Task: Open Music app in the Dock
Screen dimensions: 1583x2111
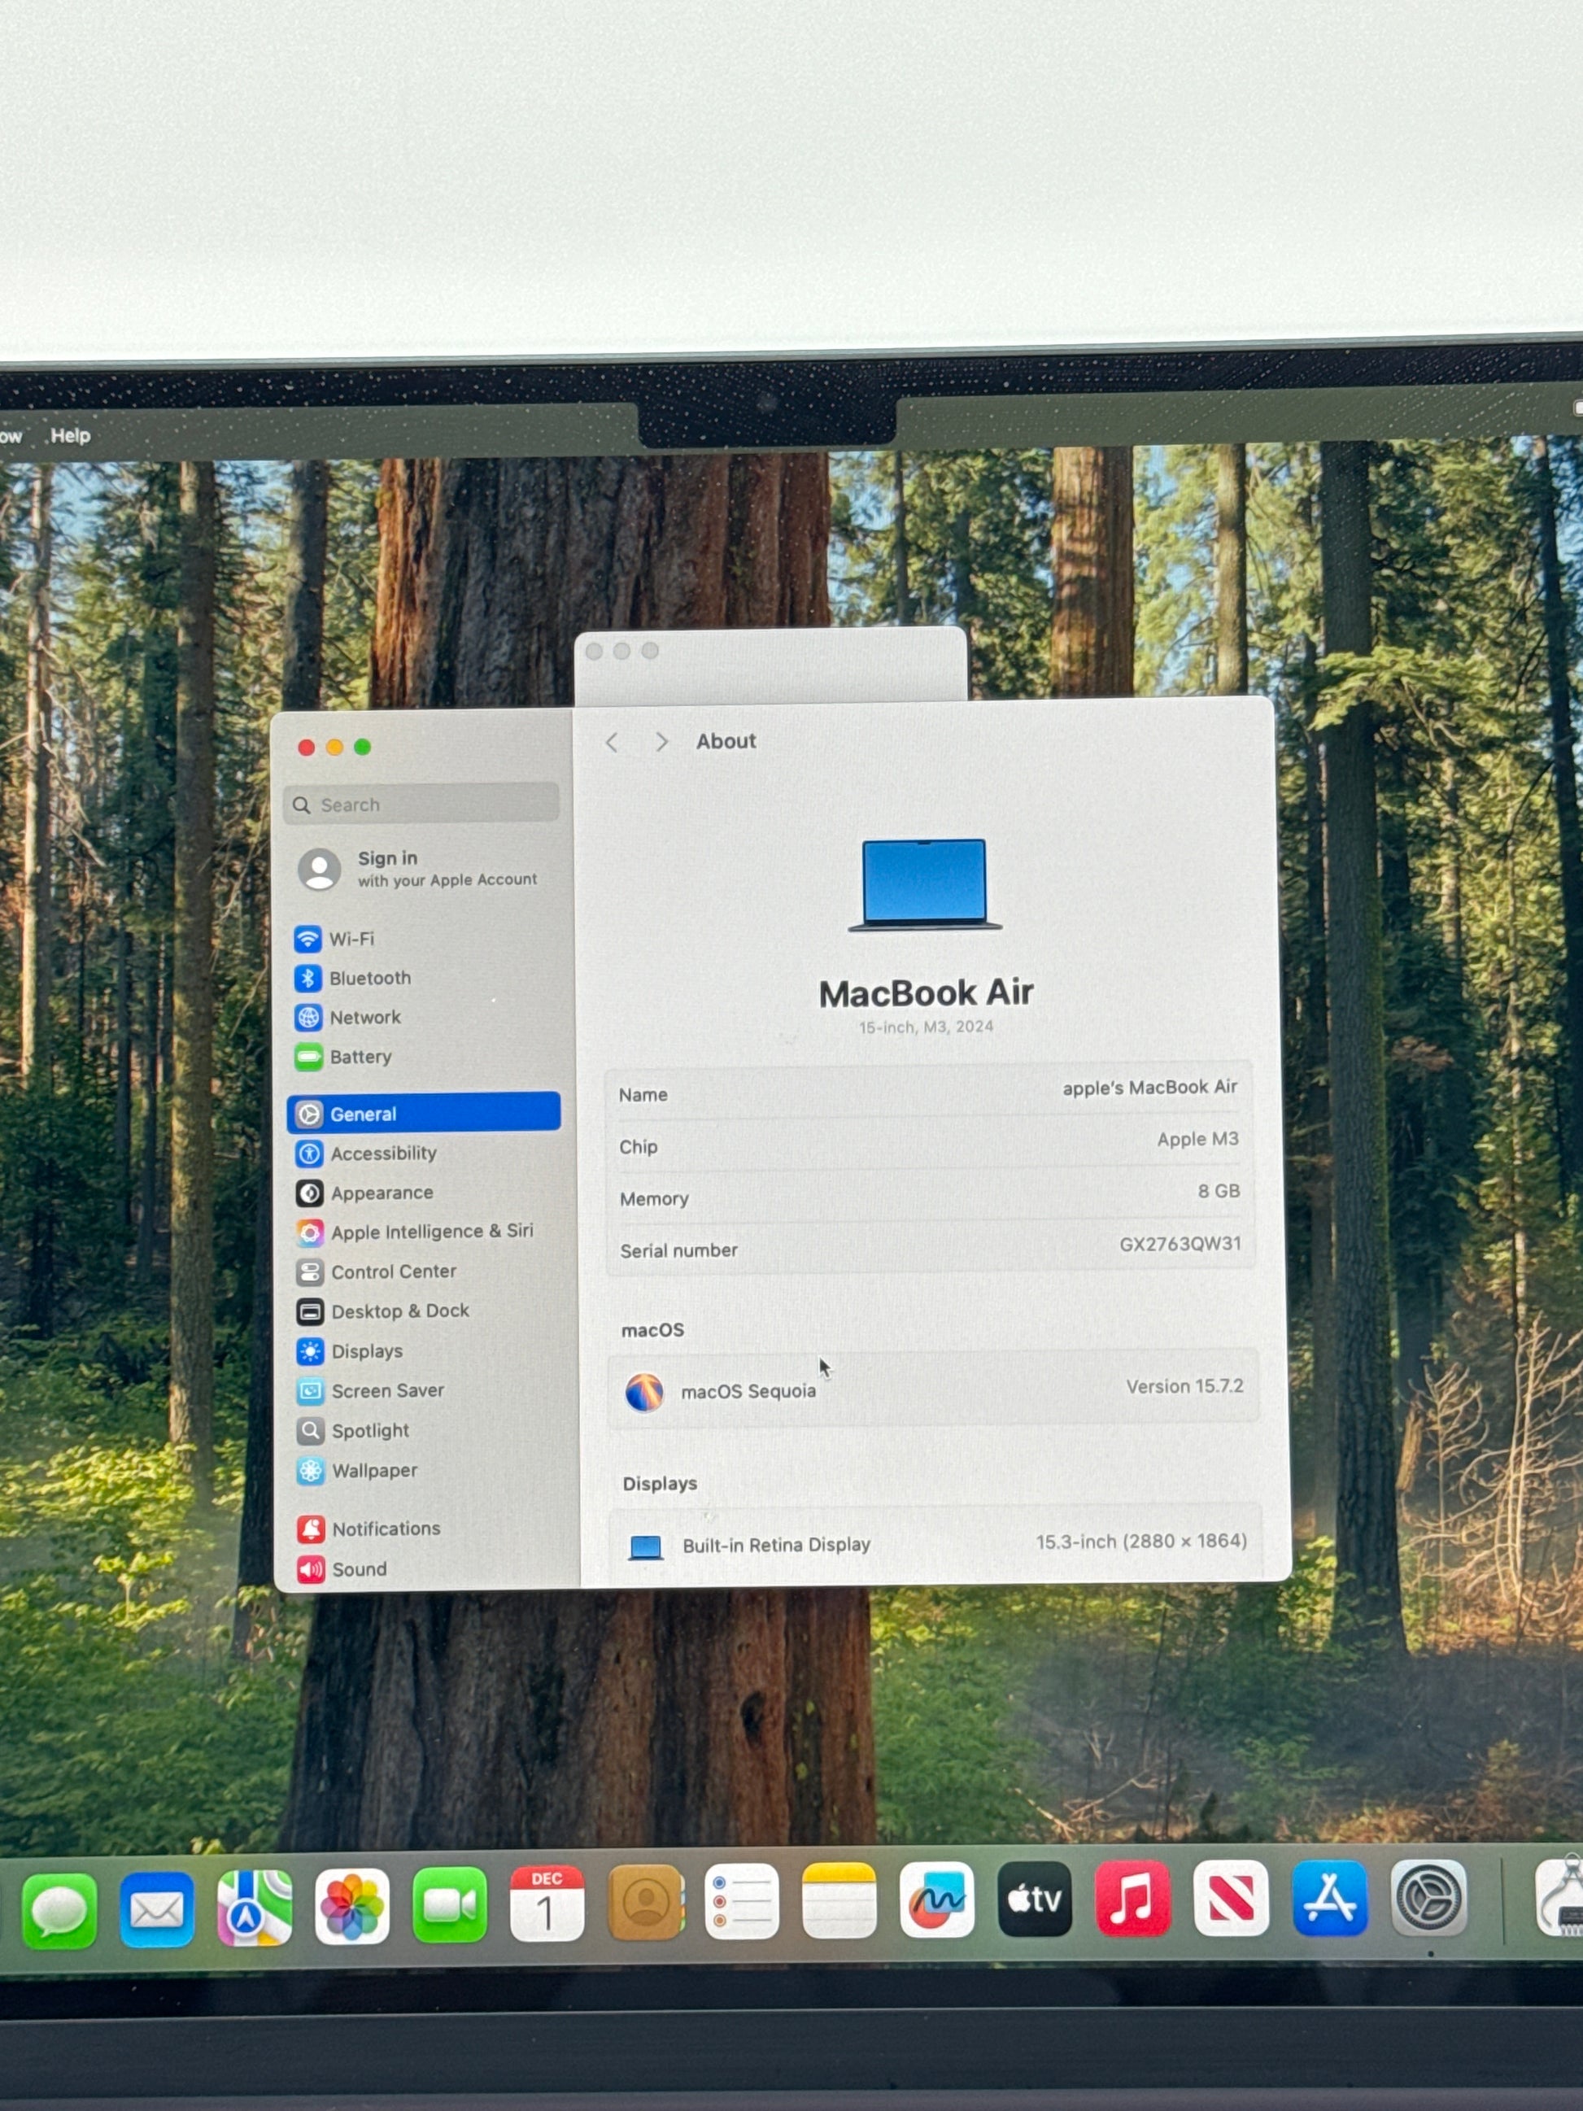Action: pyautogui.click(x=1132, y=1899)
